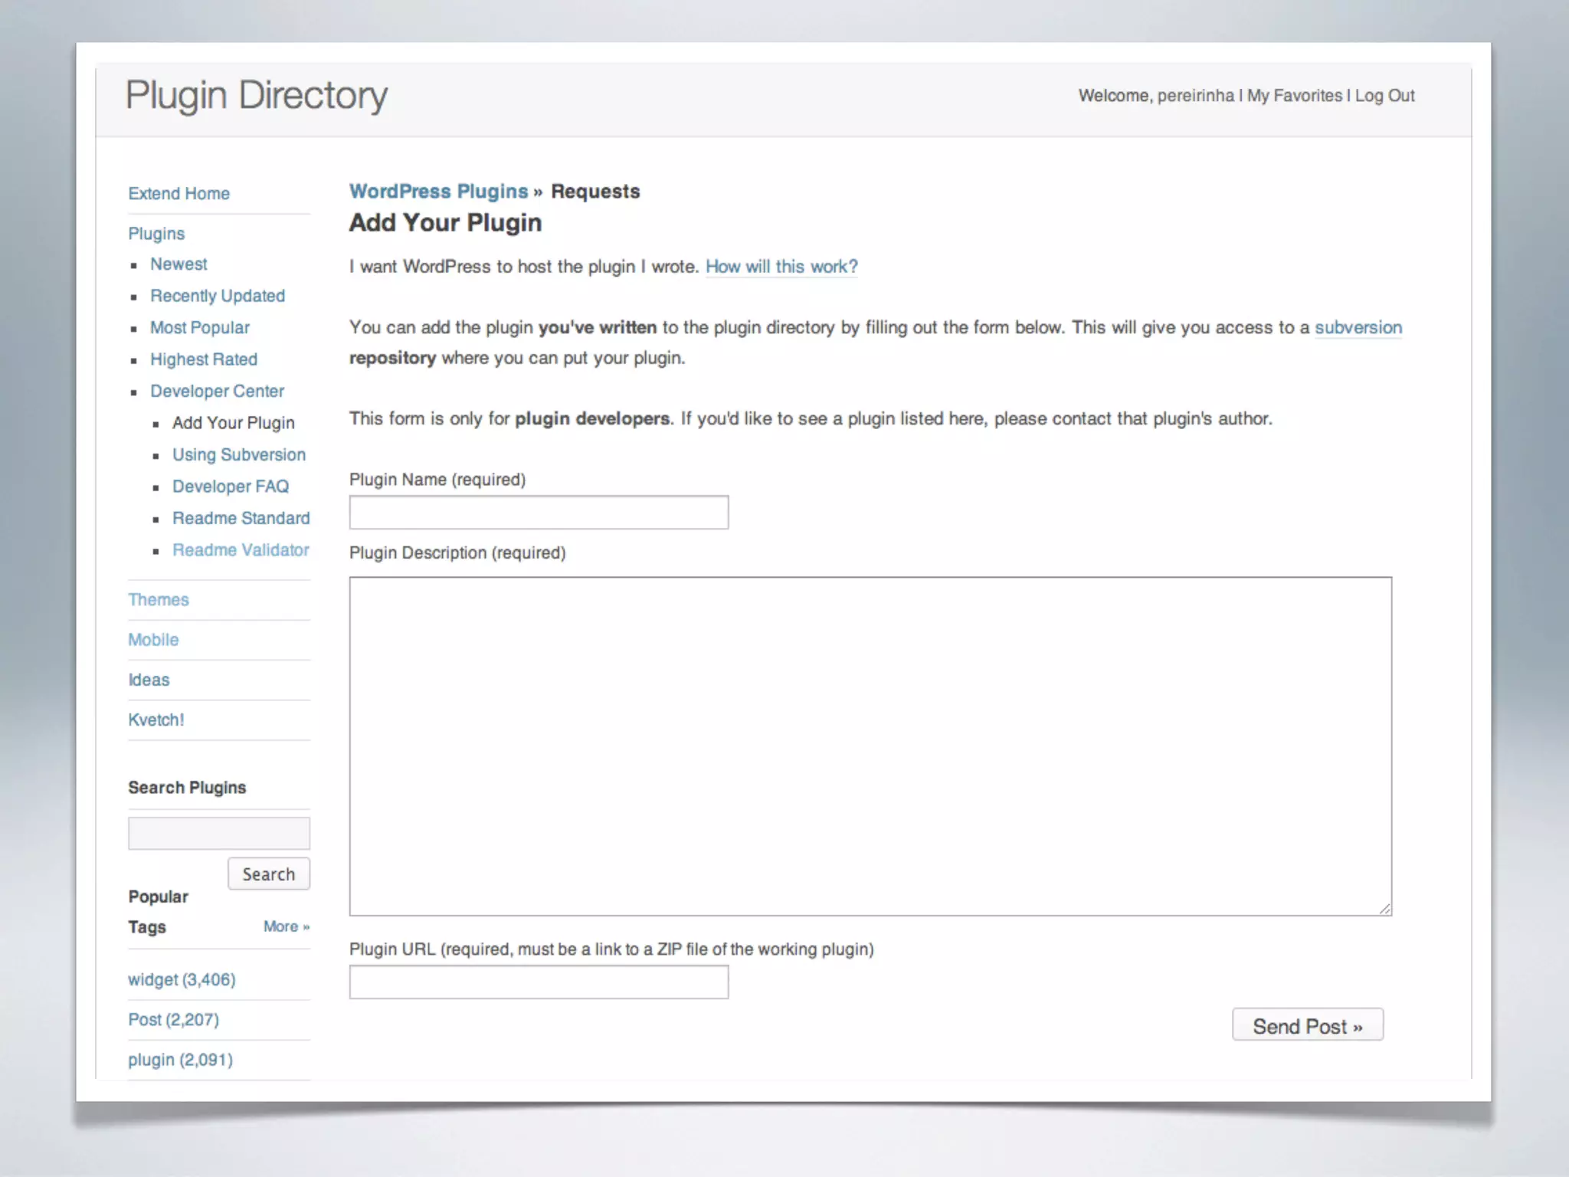
Task: Select Newest plugins in sidebar
Action: click(179, 264)
